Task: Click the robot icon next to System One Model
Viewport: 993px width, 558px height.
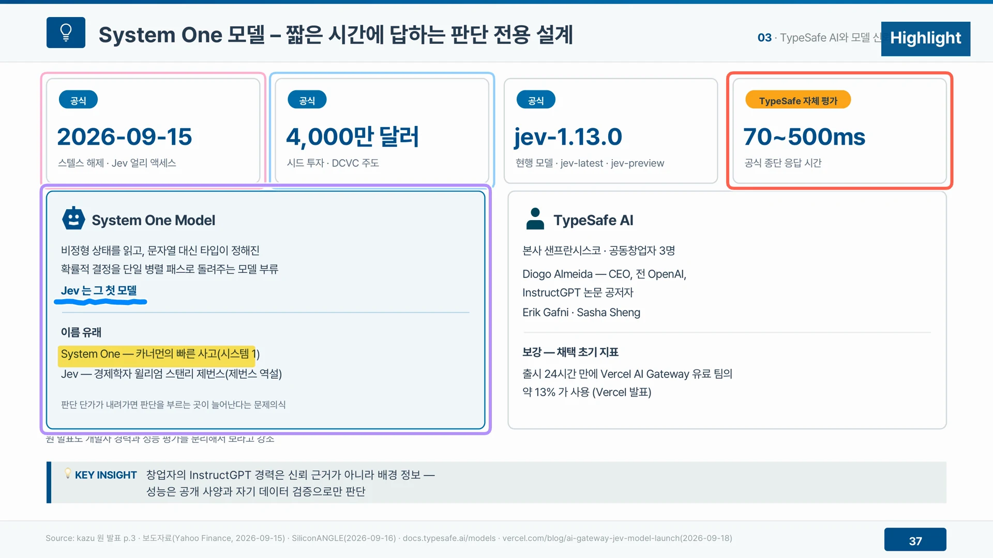Action: 73,219
